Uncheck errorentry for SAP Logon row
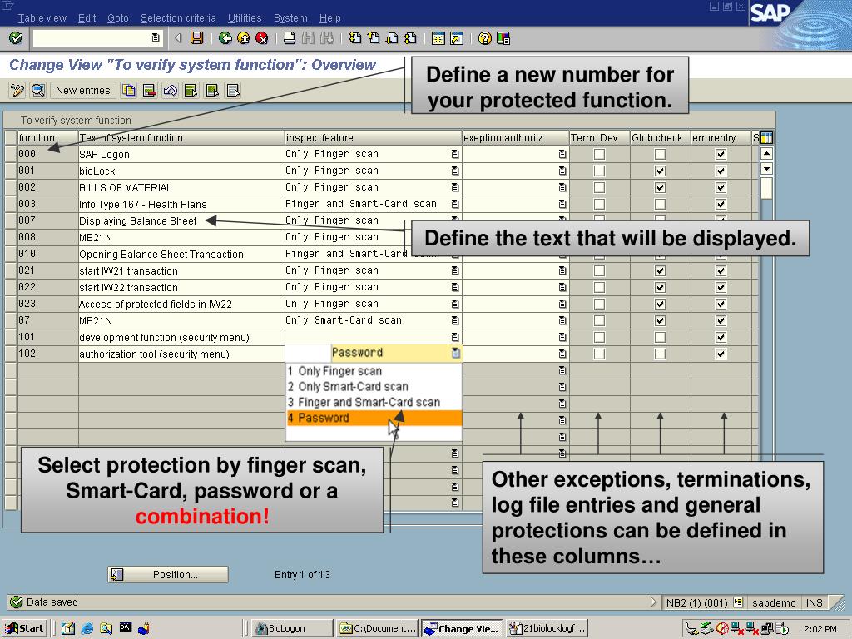Viewport: 852px width, 639px height. point(721,154)
